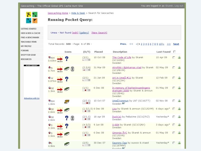Click the [edit] pocket query link
The width and height of the screenshot is (201, 151).
coord(75,33)
